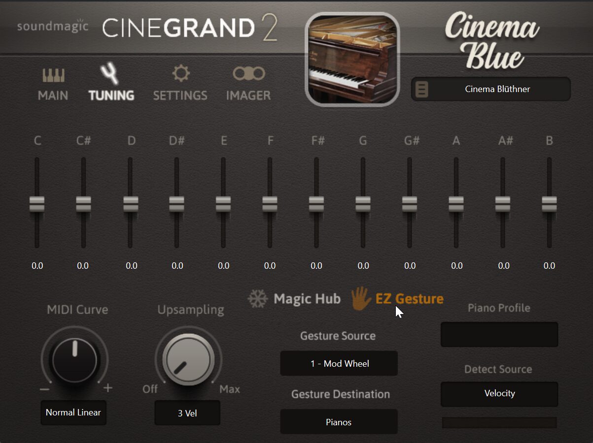Click the Gesture Destination label
The image size is (593, 443).
(341, 394)
